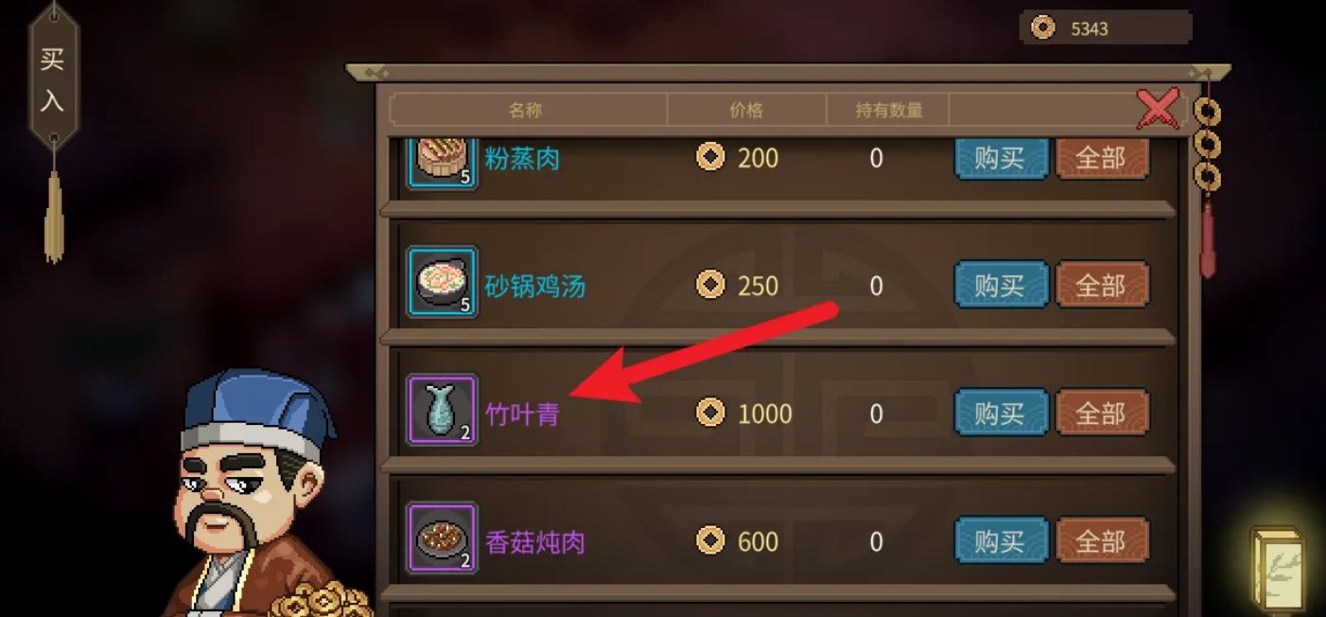The width and height of the screenshot is (1326, 617).
Task: Open the 买入 hanging banner tab
Action: coord(53,80)
